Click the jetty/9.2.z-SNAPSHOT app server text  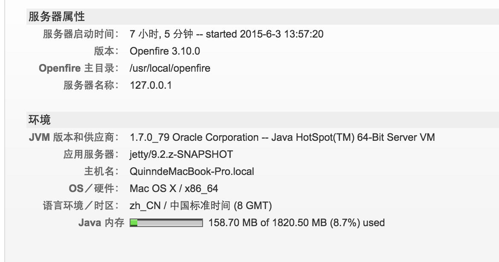pos(181,155)
